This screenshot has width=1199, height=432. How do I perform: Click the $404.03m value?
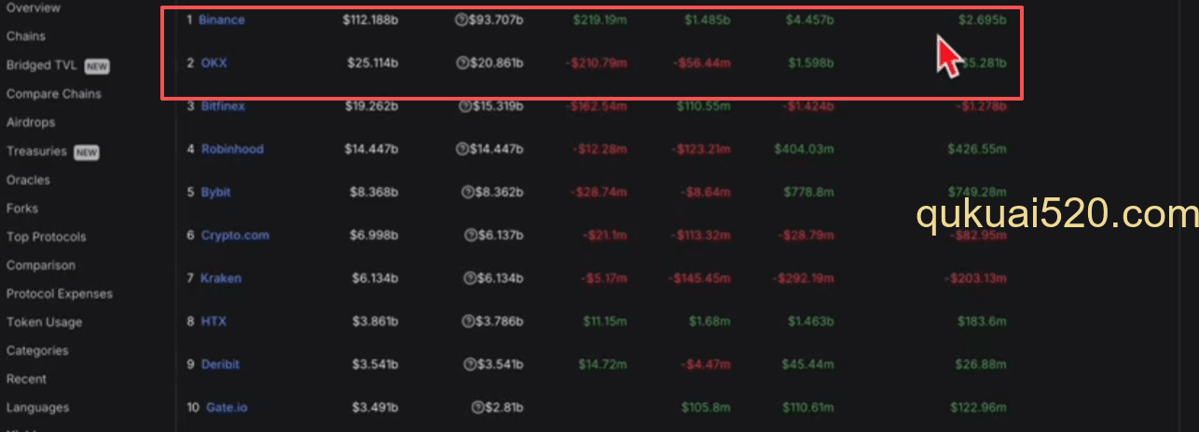[x=804, y=149]
